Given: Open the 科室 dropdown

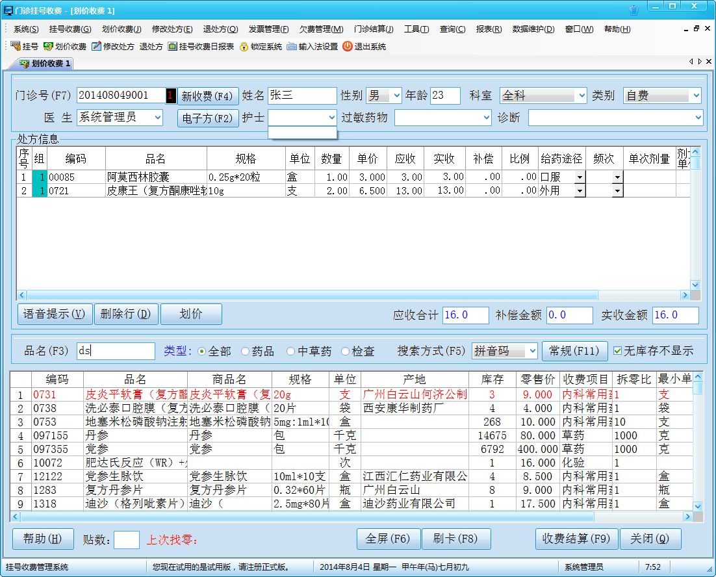Looking at the screenshot, I should tap(582, 96).
